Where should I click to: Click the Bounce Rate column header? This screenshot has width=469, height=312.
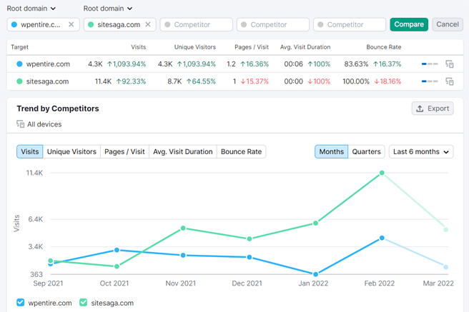tap(383, 47)
